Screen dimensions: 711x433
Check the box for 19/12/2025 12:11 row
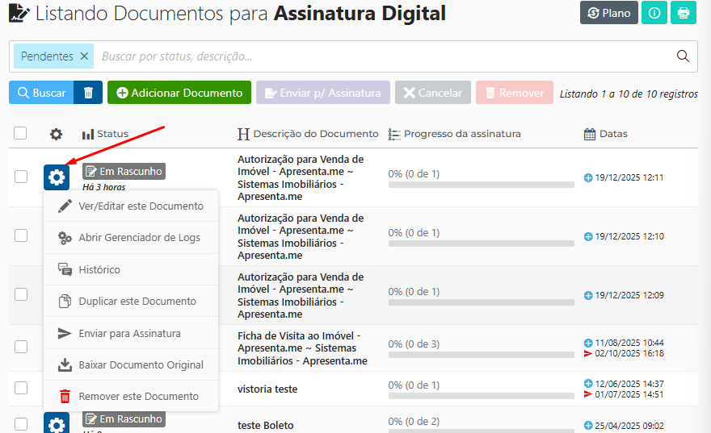pyautogui.click(x=21, y=177)
